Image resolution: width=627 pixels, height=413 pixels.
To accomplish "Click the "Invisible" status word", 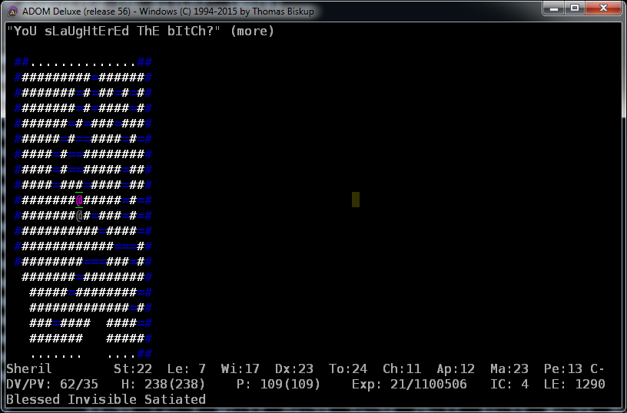I will pyautogui.click(x=102, y=399).
